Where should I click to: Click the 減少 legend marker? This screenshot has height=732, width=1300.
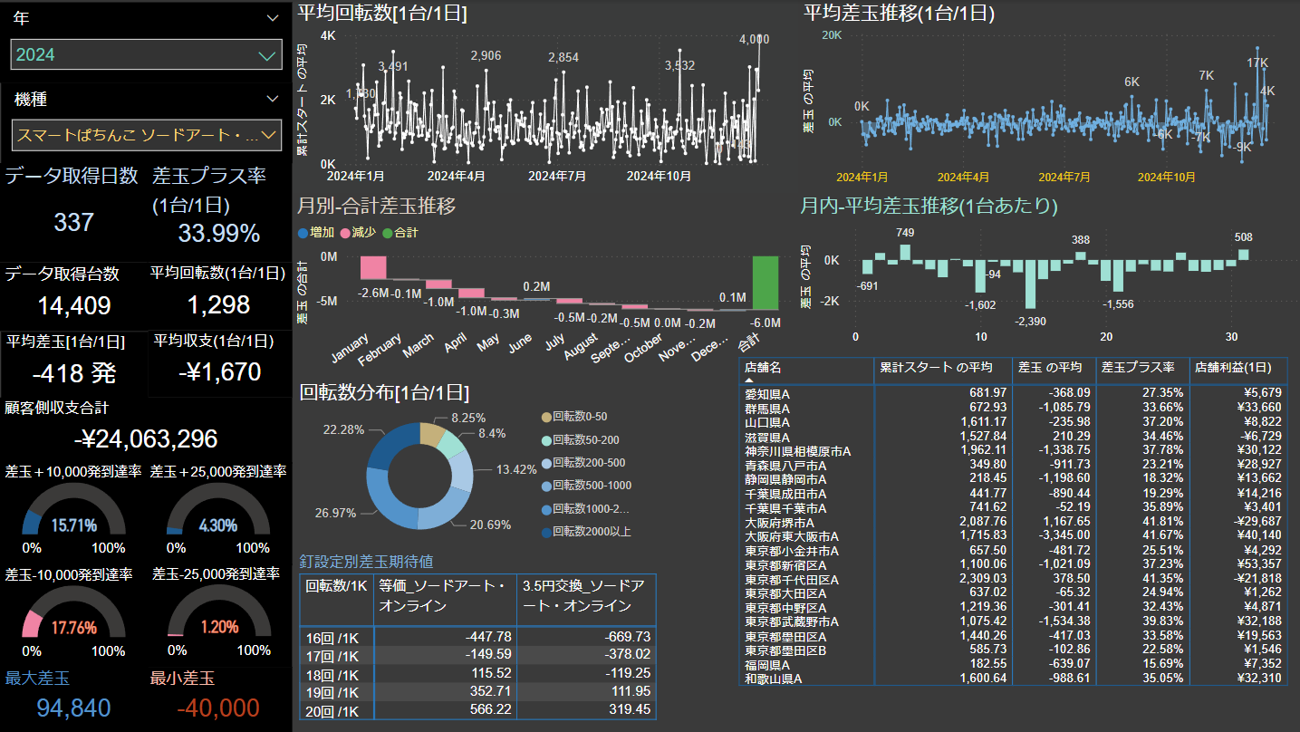tap(344, 233)
